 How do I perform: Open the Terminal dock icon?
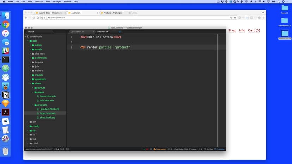6,59
